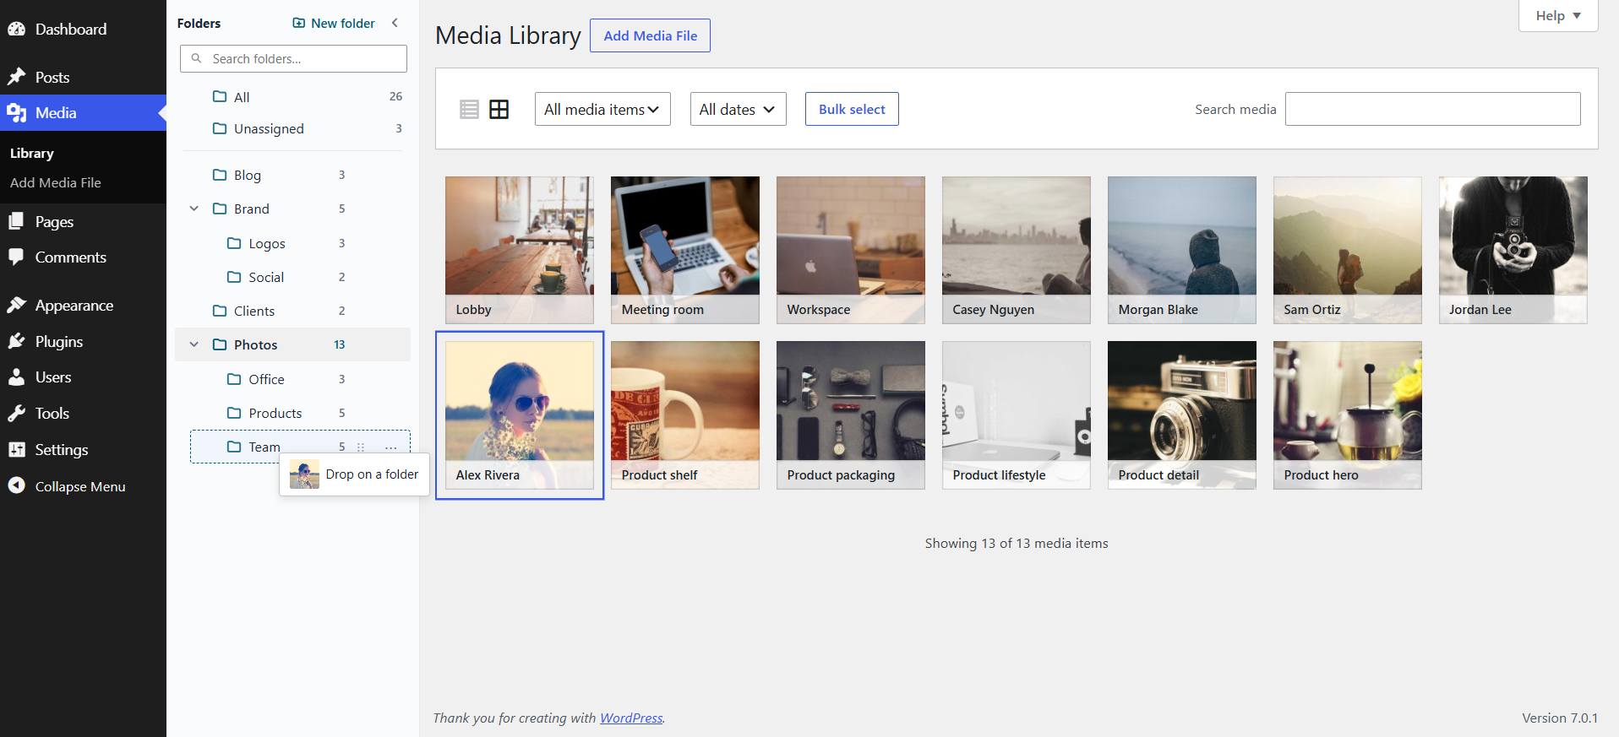Image resolution: width=1619 pixels, height=737 pixels.
Task: Click the Comments bubble icon
Action: coord(17,257)
